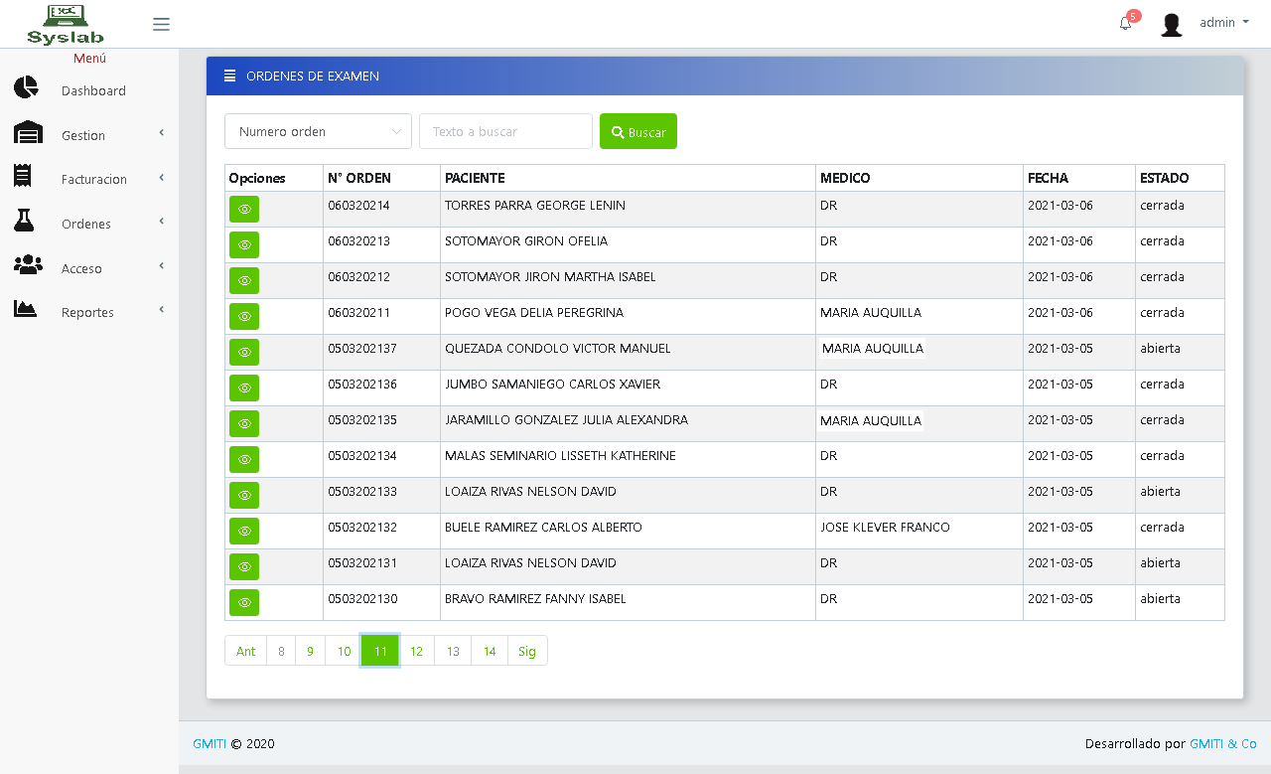
Task: View order 0503202132 of BUELE RAMIREZ
Action: (244, 531)
